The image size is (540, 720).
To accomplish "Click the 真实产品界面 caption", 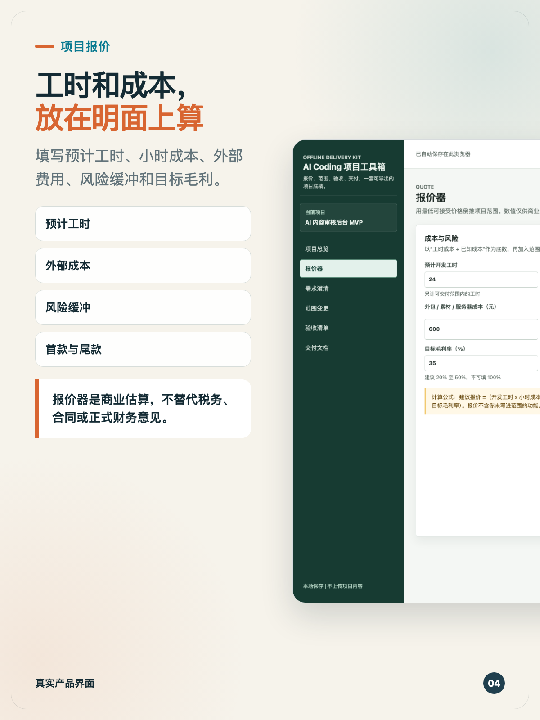I will [65, 683].
